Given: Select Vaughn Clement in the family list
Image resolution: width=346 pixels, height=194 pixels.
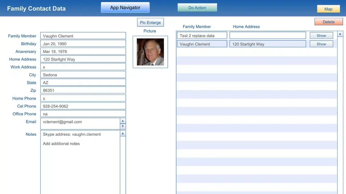Looking at the screenshot, I should (x=202, y=44).
